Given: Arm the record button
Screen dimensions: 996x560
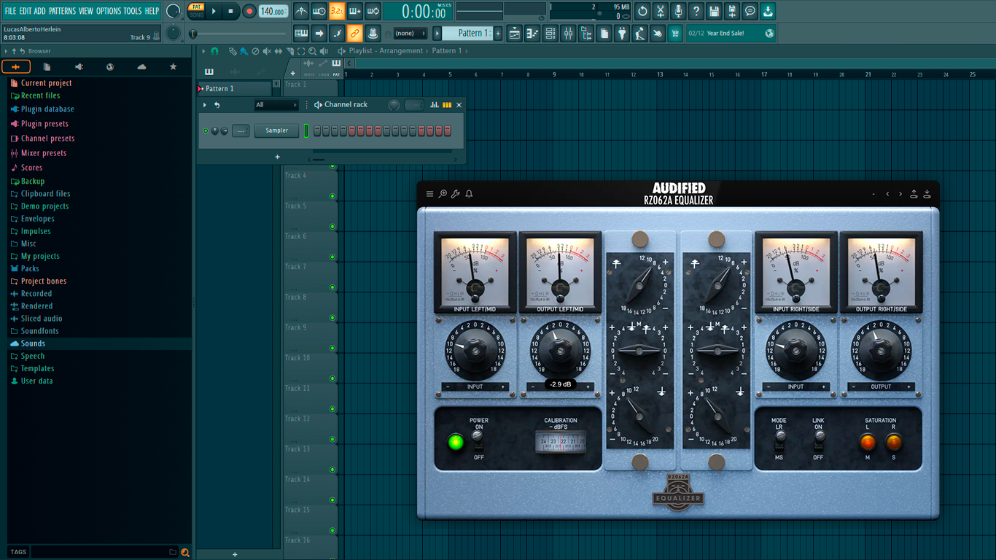Looking at the screenshot, I should click(x=249, y=11).
